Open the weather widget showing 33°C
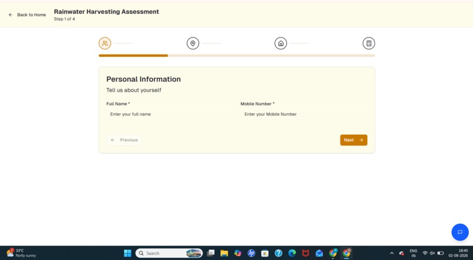 pyautogui.click(x=21, y=253)
